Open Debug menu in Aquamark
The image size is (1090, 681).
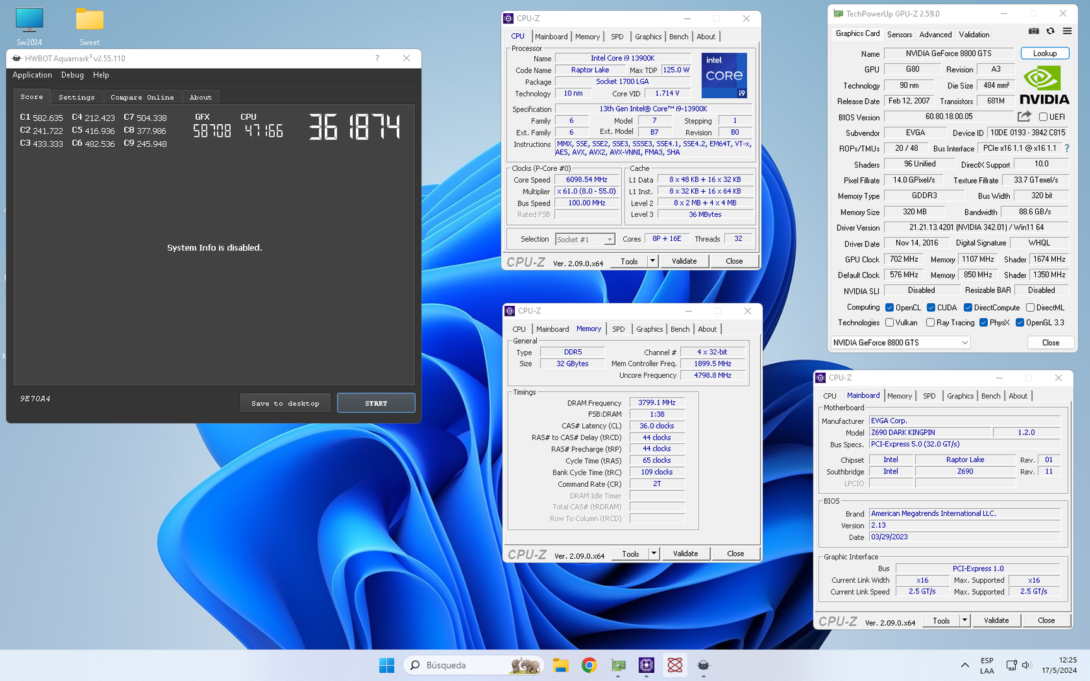[73, 75]
